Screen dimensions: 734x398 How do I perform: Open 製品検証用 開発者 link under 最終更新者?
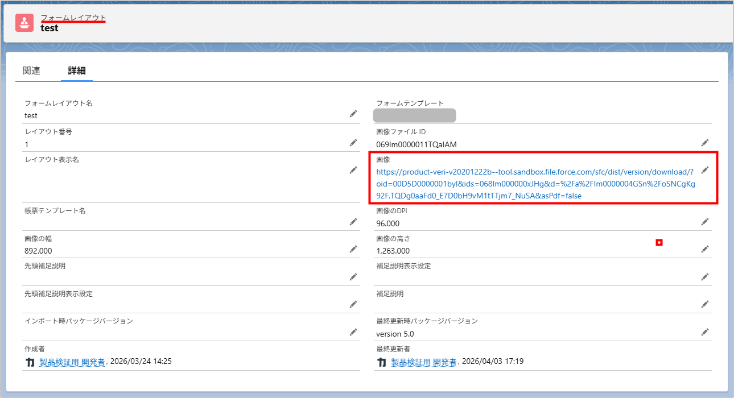tap(423, 362)
